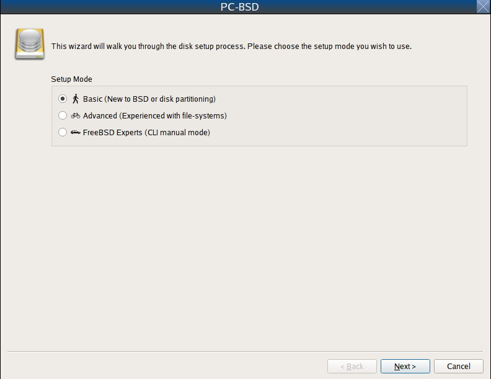Viewport: 491px width, 379px height.
Task: Cancel the disk setup wizard
Action: coord(458,366)
